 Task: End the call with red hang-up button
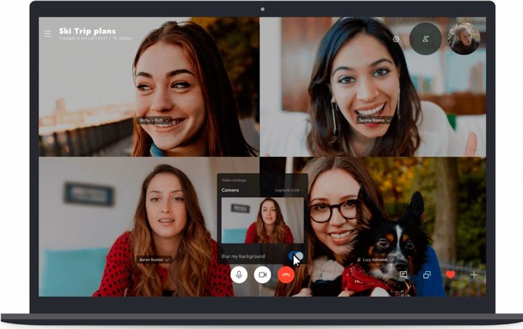286,275
